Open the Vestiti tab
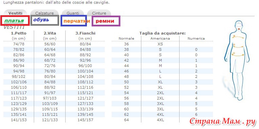The height and width of the screenshot is (129, 259). [x=15, y=13]
